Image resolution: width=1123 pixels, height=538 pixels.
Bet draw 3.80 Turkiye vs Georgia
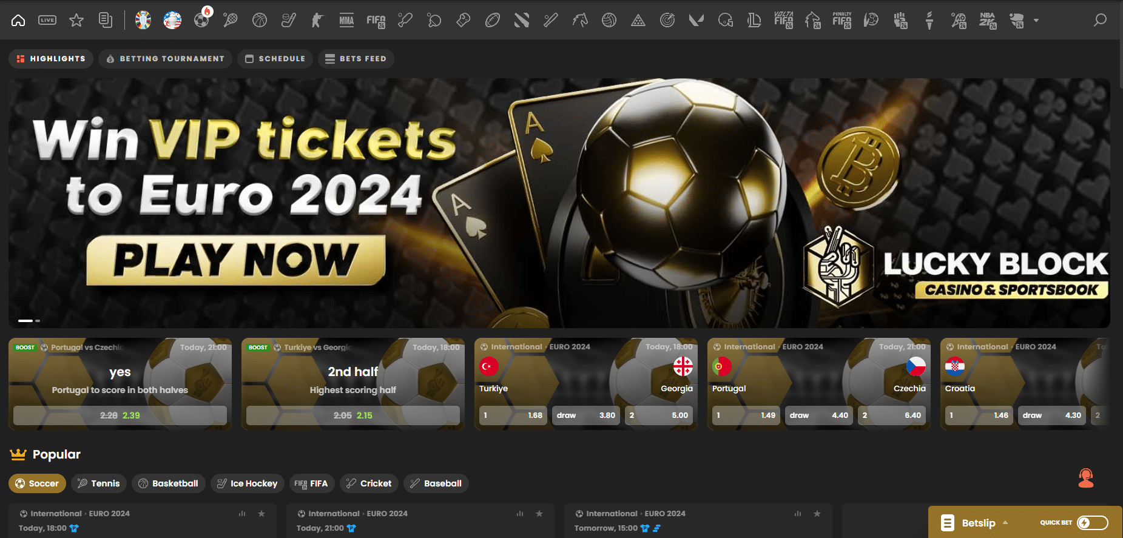[586, 415]
